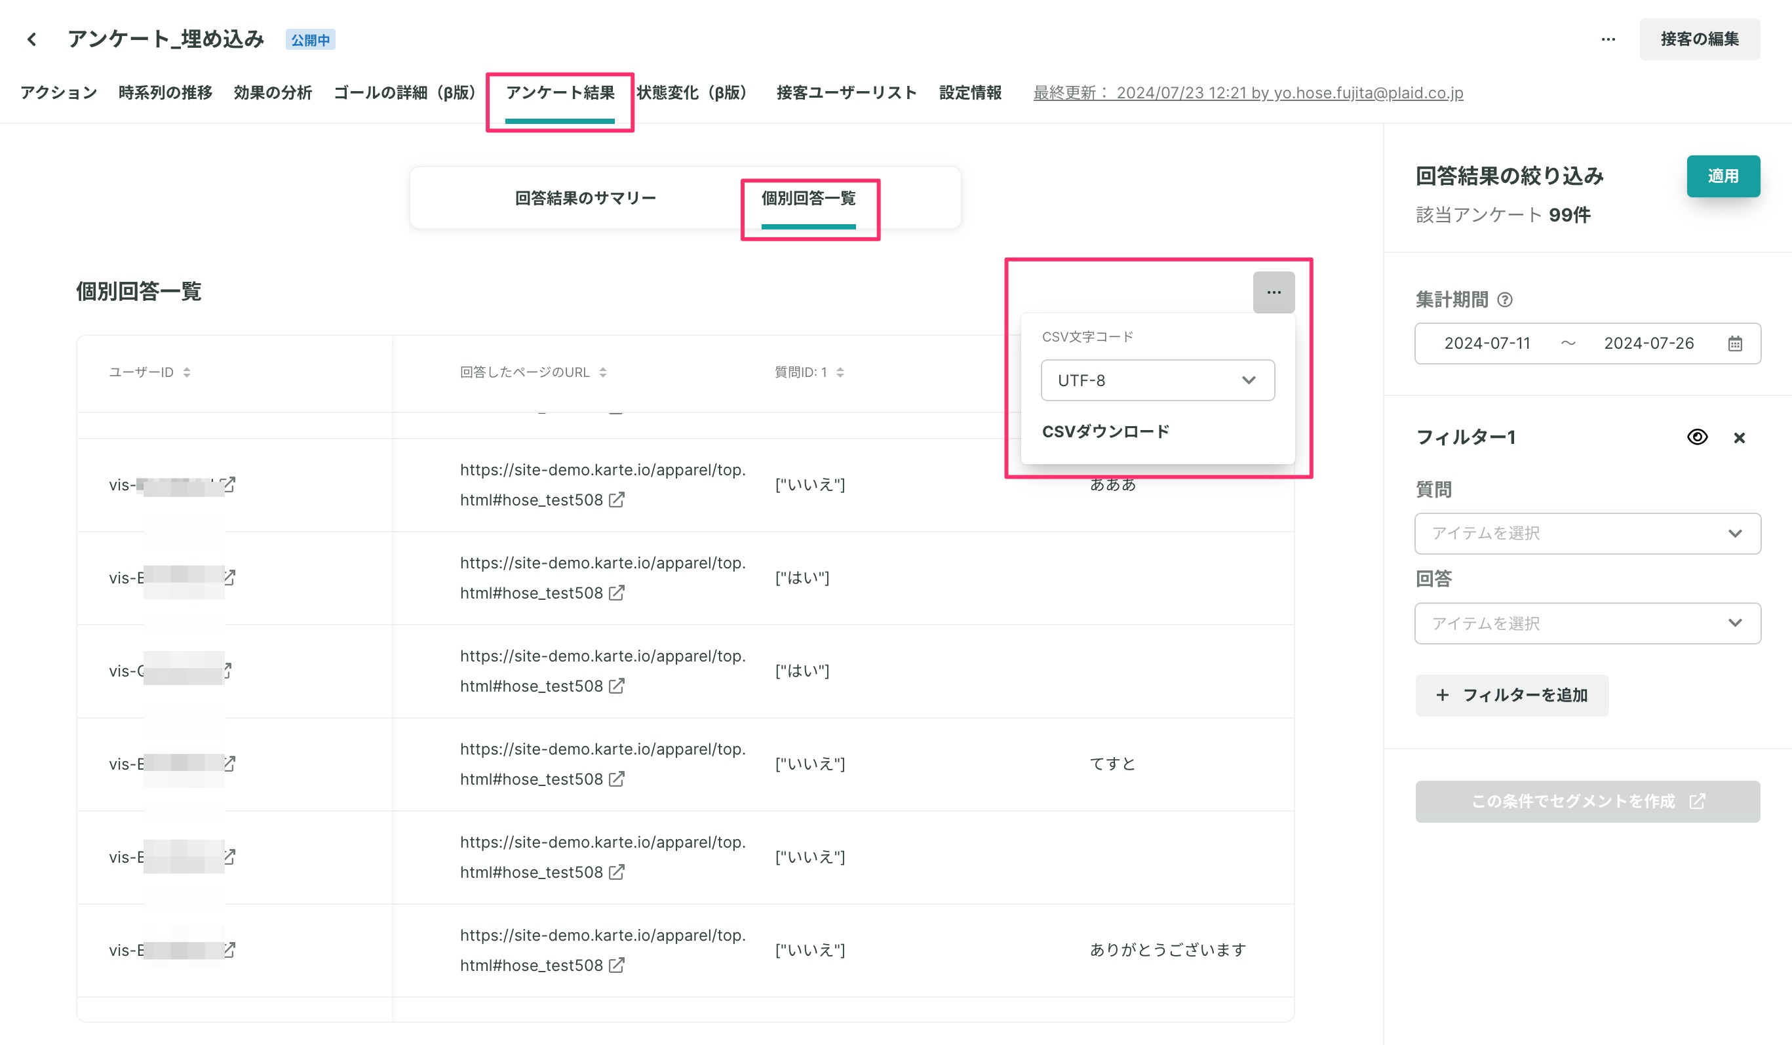Image resolution: width=1792 pixels, height=1045 pixels.
Task: Show the 回答結果のサマリー view
Action: click(585, 198)
